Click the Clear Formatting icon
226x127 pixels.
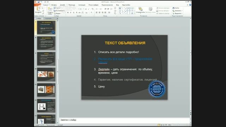[93, 9]
